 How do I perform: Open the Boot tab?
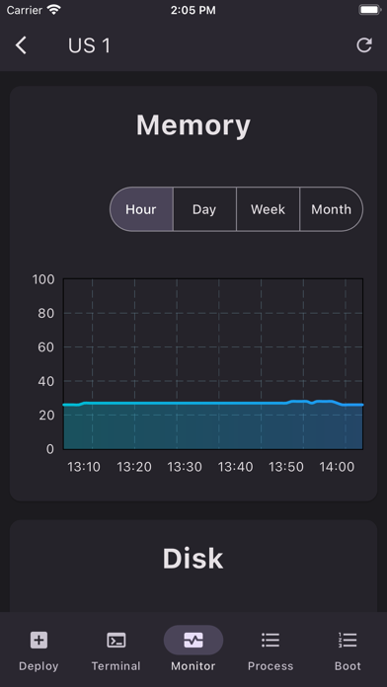(348, 651)
